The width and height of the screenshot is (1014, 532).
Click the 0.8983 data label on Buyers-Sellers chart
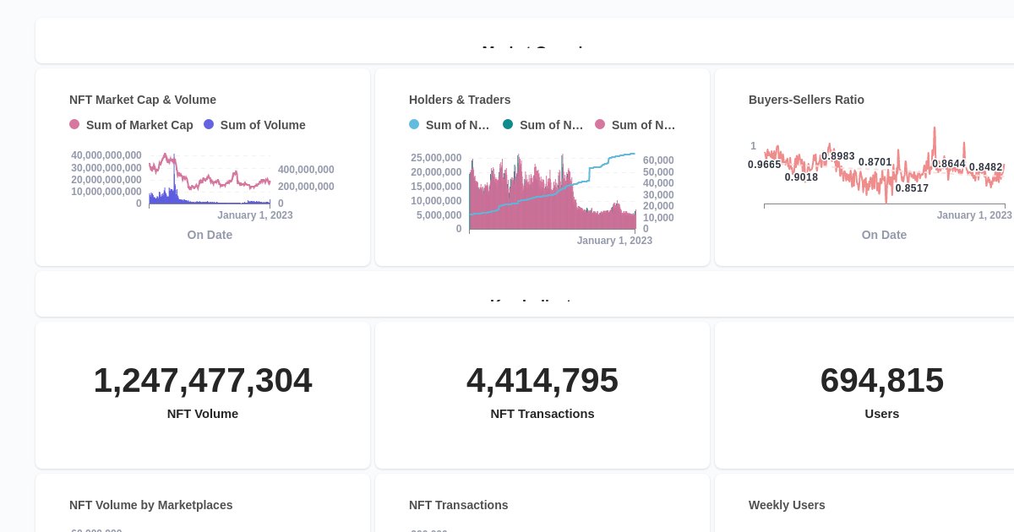[840, 155]
